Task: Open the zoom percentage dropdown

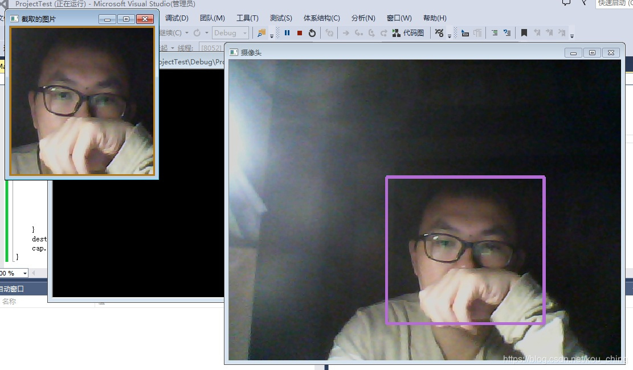Action: click(25, 273)
